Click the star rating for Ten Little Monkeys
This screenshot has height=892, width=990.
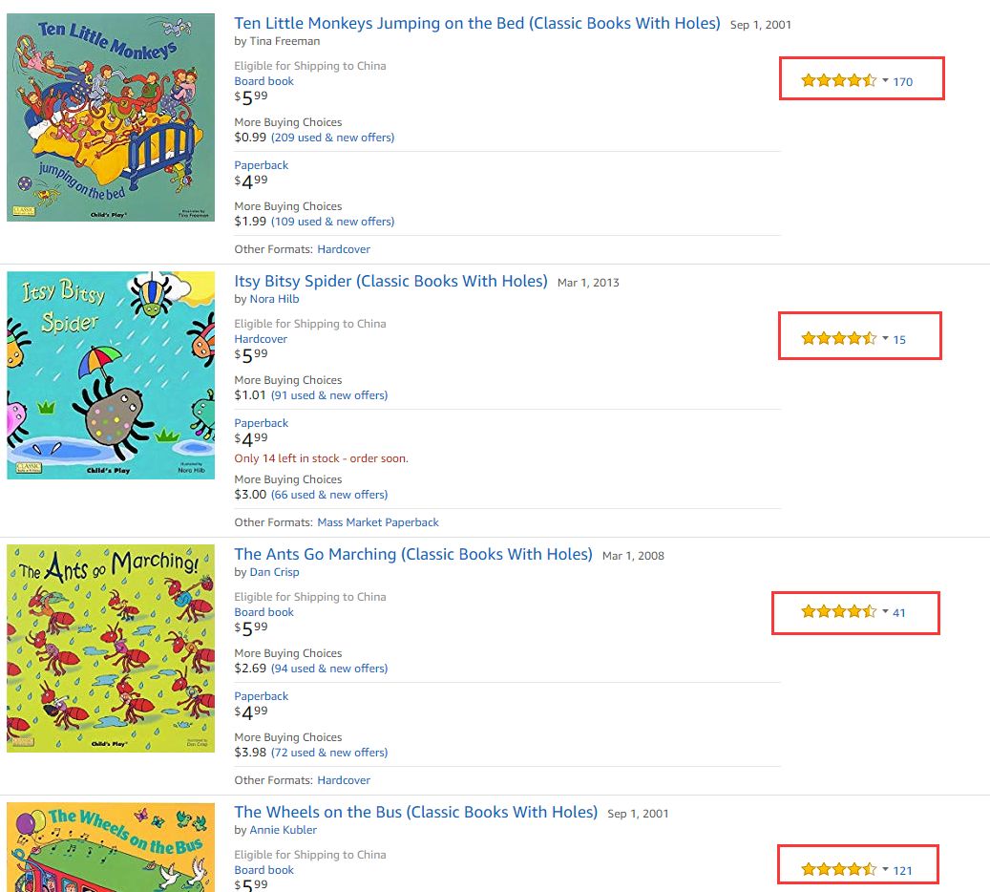pyautogui.click(x=838, y=81)
